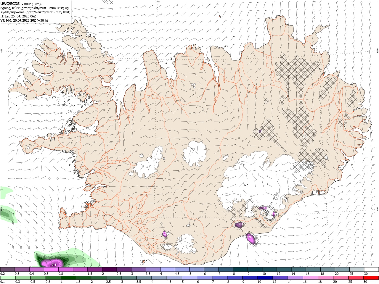Pick the crimson lower-row swatch starting at 25
This screenshot has height=284, width=379.
355,278
